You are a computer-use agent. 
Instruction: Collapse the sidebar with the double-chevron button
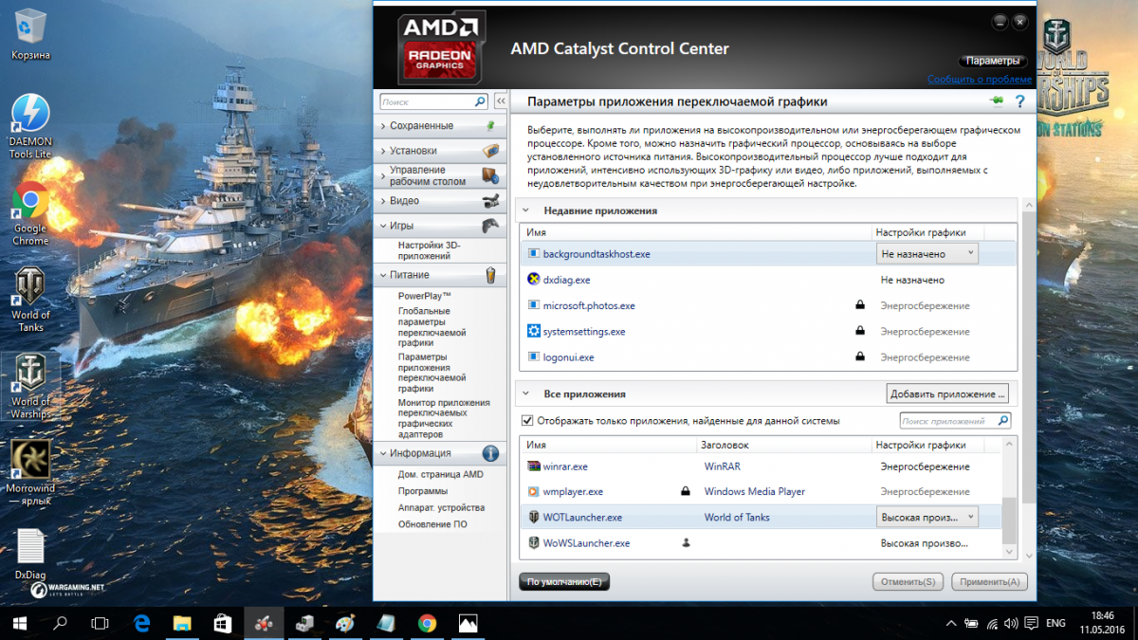coord(501,101)
